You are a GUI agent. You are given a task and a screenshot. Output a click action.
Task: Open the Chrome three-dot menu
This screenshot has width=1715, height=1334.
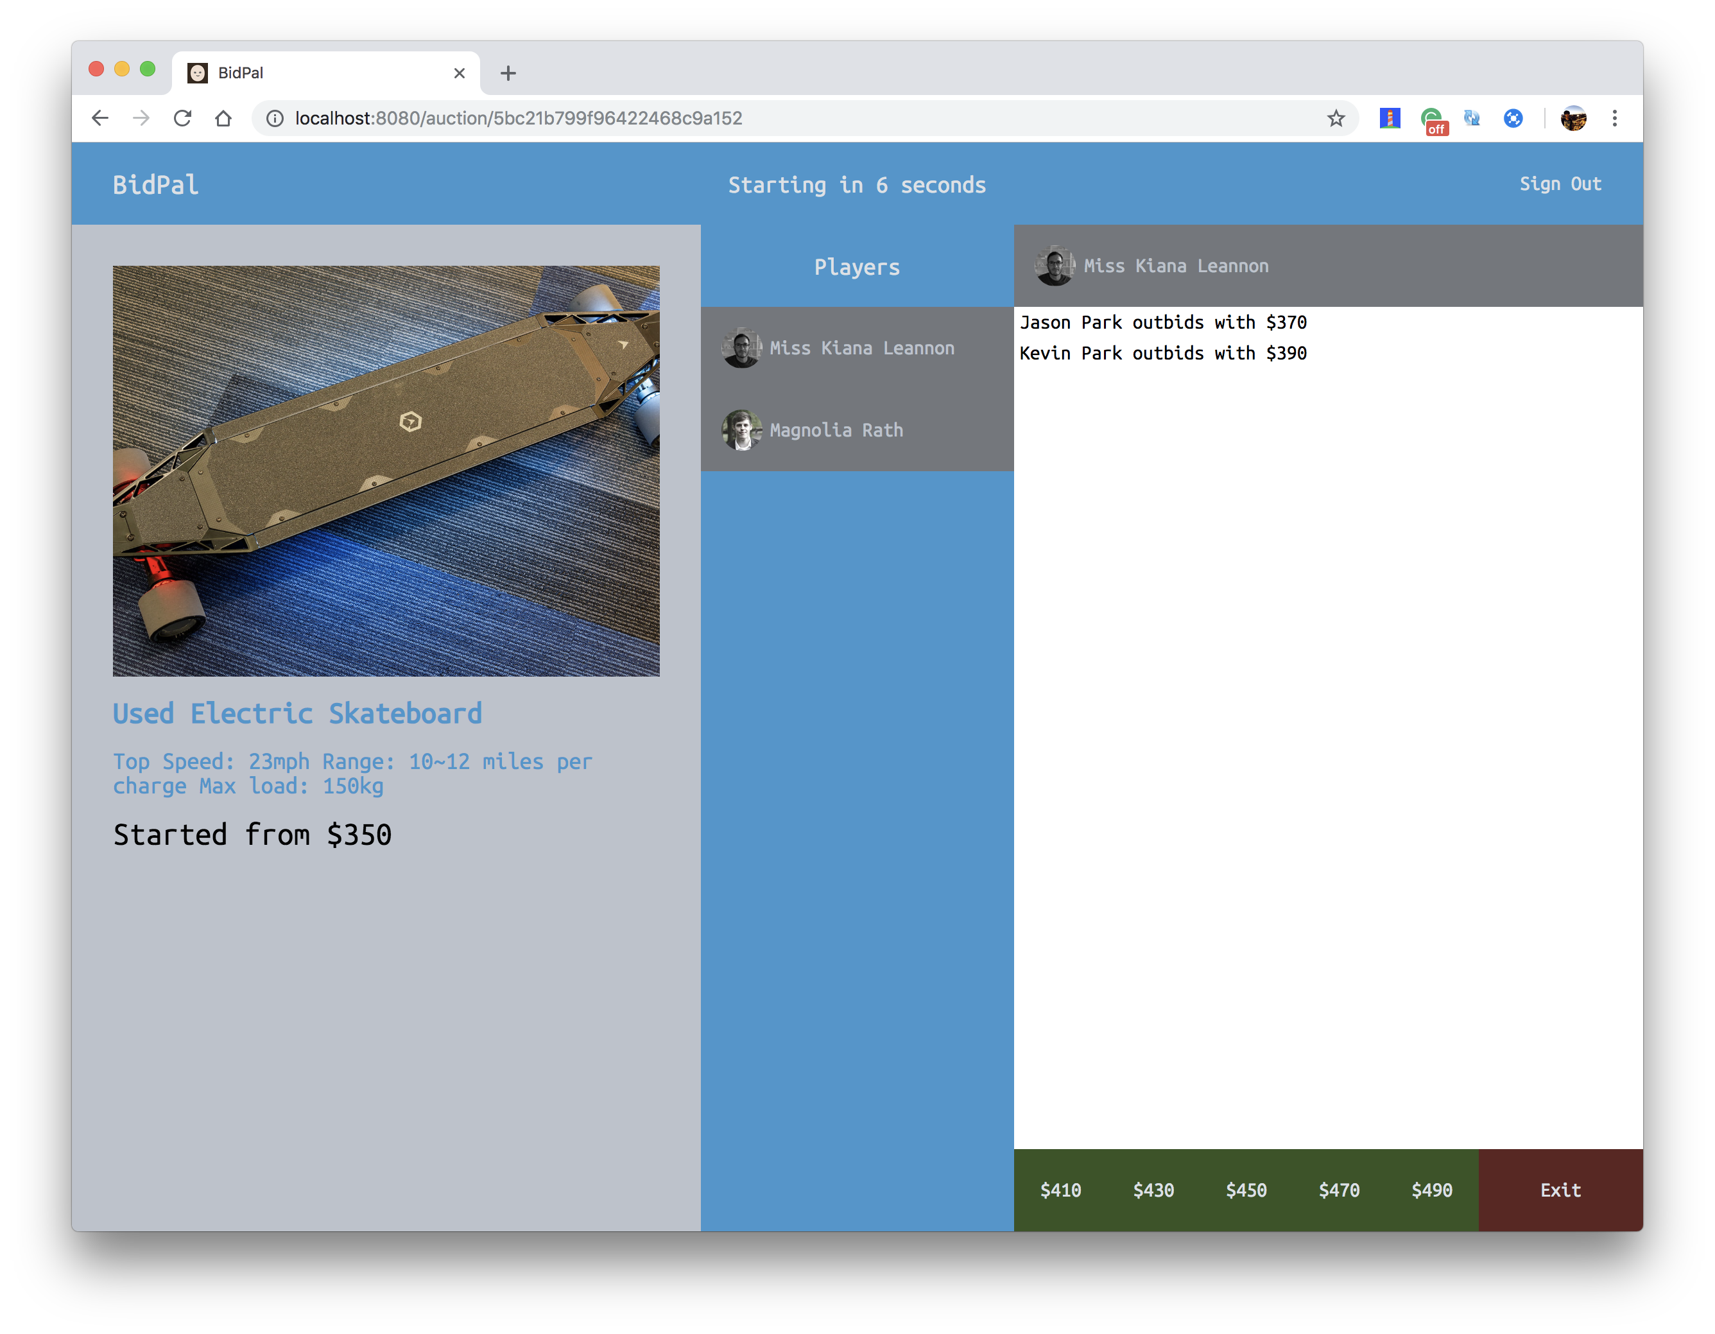1614,118
